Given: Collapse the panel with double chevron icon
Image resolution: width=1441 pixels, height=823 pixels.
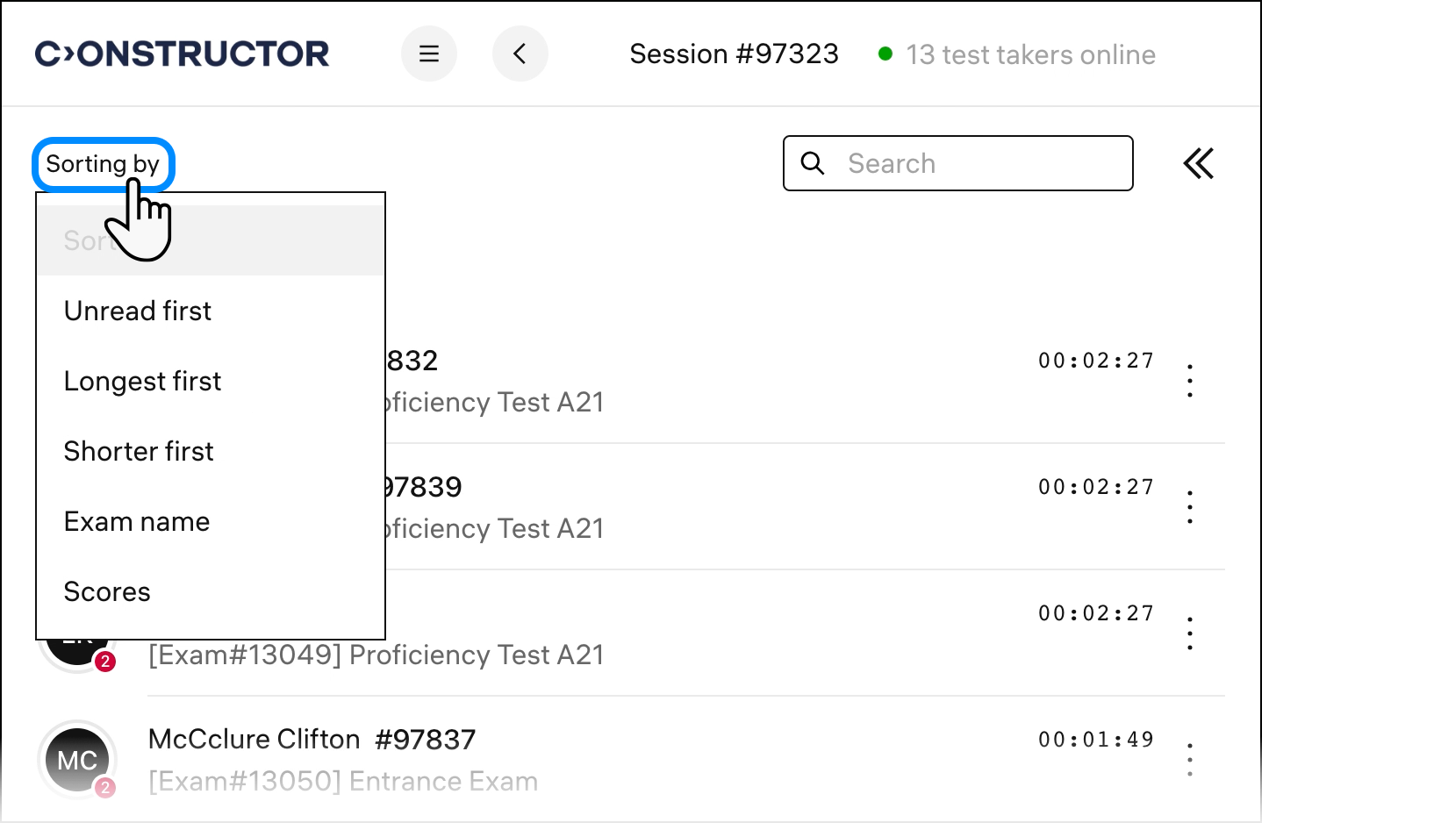Looking at the screenshot, I should click(x=1199, y=163).
